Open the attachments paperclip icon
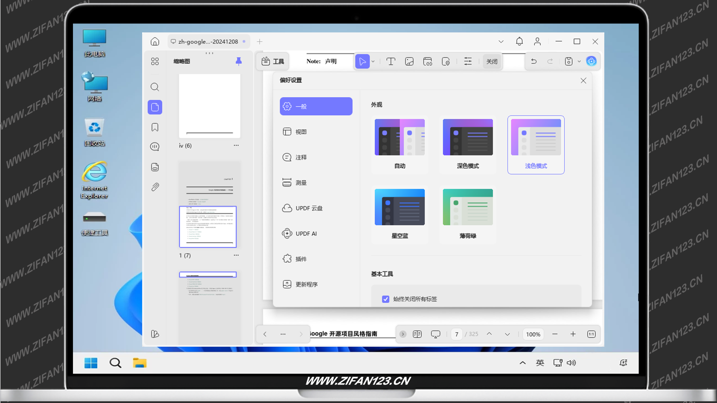This screenshot has width=717, height=403. (x=155, y=187)
